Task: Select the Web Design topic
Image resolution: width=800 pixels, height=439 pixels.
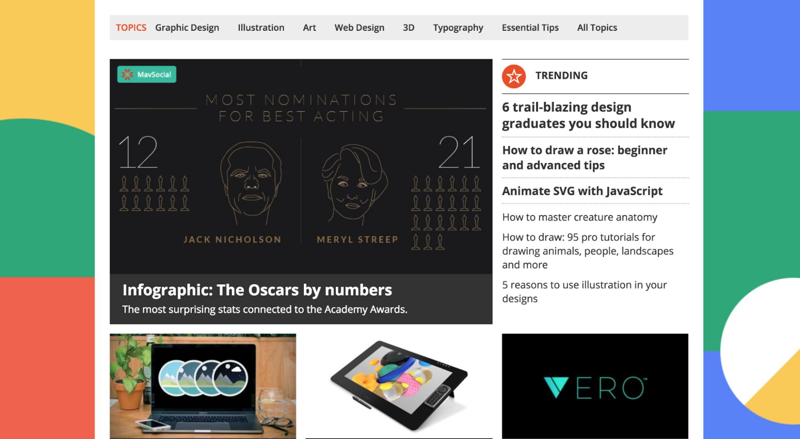Action: tap(359, 27)
